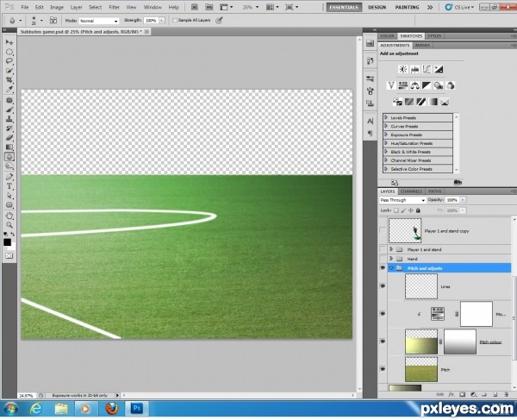Collapse the Pitch and adjusts group
Screen dimensions: 517x420
pos(391,268)
